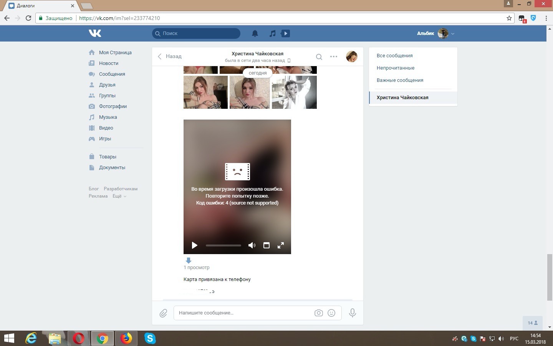The height and width of the screenshot is (346, 553).
Task: Open Skype from the taskbar
Action: pos(150,338)
